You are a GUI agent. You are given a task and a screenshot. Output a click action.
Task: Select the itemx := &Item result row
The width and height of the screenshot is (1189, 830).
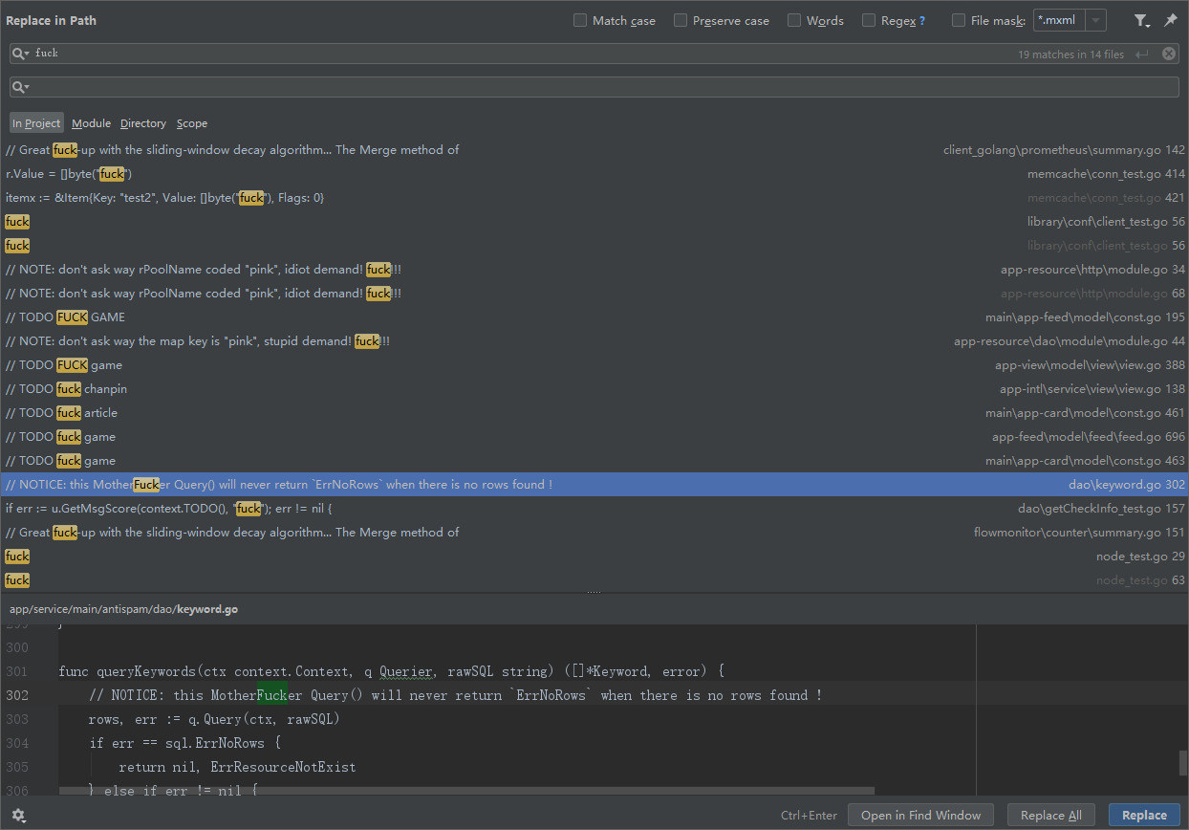tap(594, 198)
